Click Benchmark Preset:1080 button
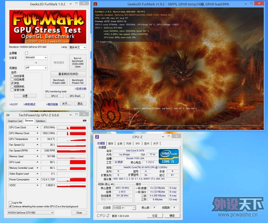Screen dimensions: 268x223 (59, 81)
